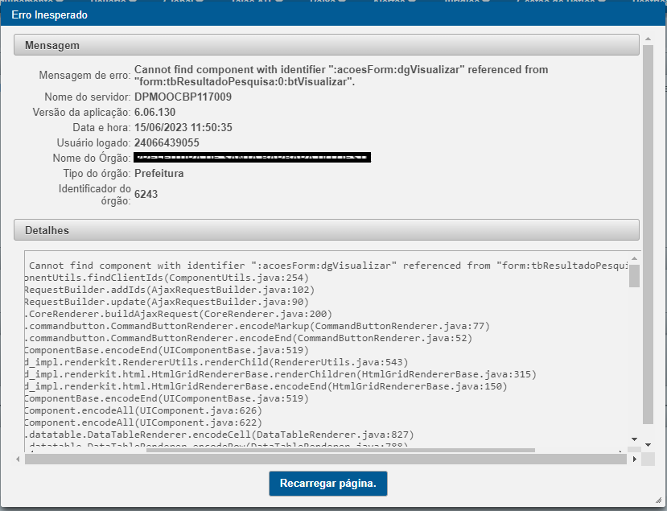Click the stack trace box scroll-down arrow

coord(634,439)
